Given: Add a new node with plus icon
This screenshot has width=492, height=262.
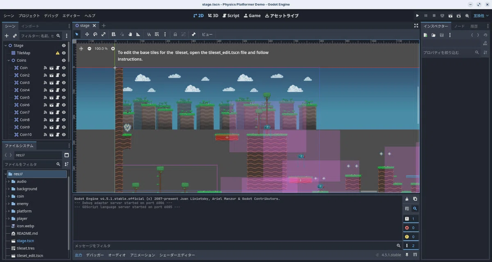Looking at the screenshot, I should (x=7, y=36).
